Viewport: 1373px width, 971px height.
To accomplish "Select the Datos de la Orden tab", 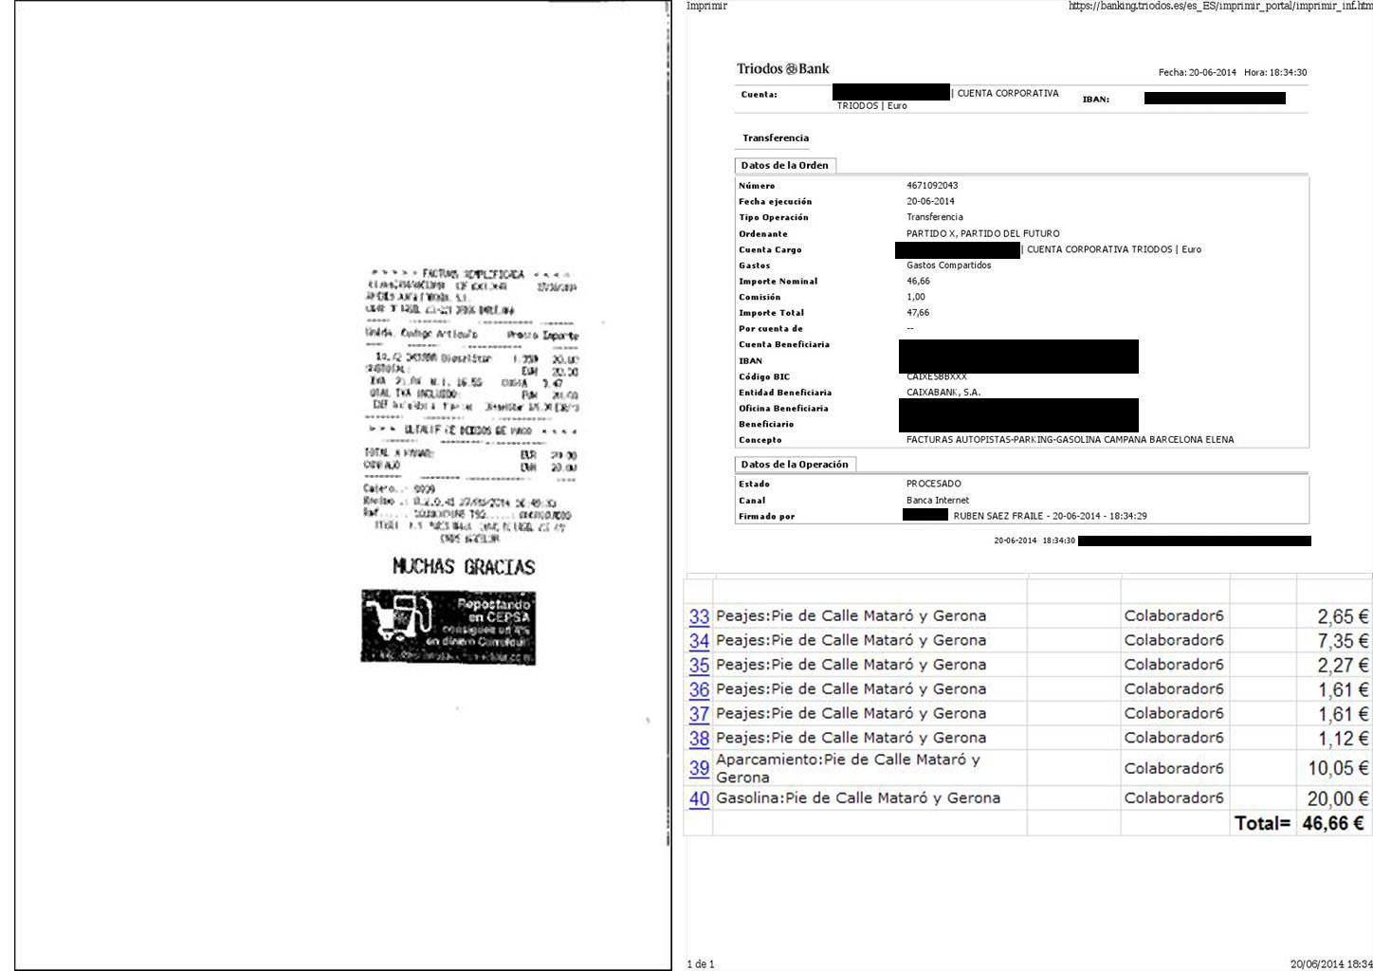I will (x=784, y=165).
